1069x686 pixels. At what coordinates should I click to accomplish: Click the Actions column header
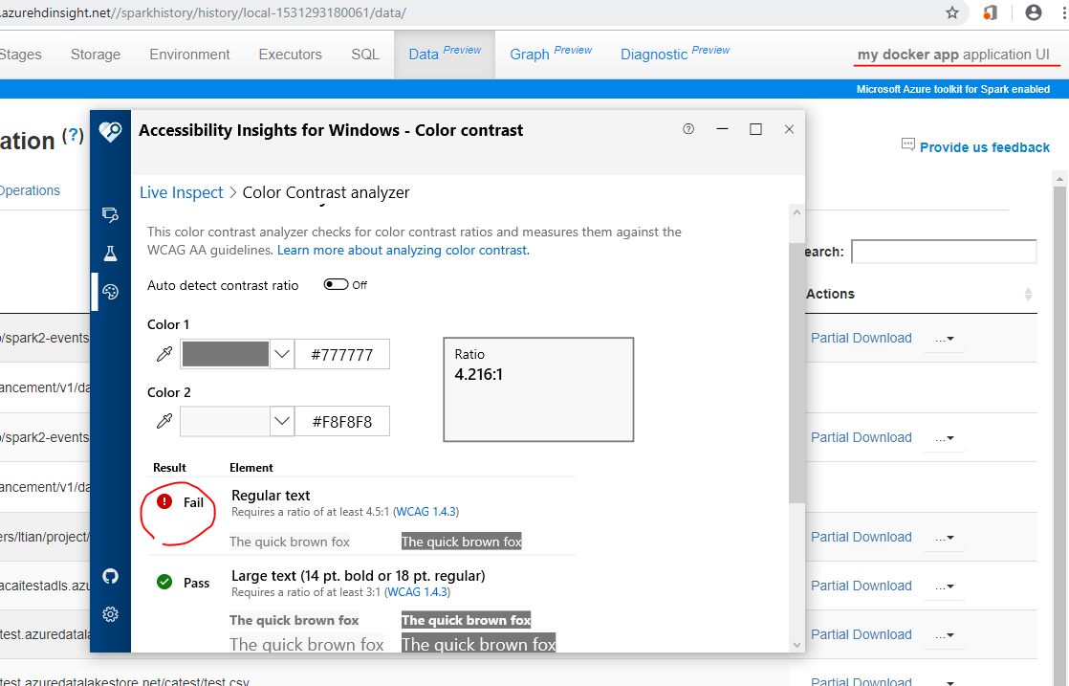click(x=830, y=294)
